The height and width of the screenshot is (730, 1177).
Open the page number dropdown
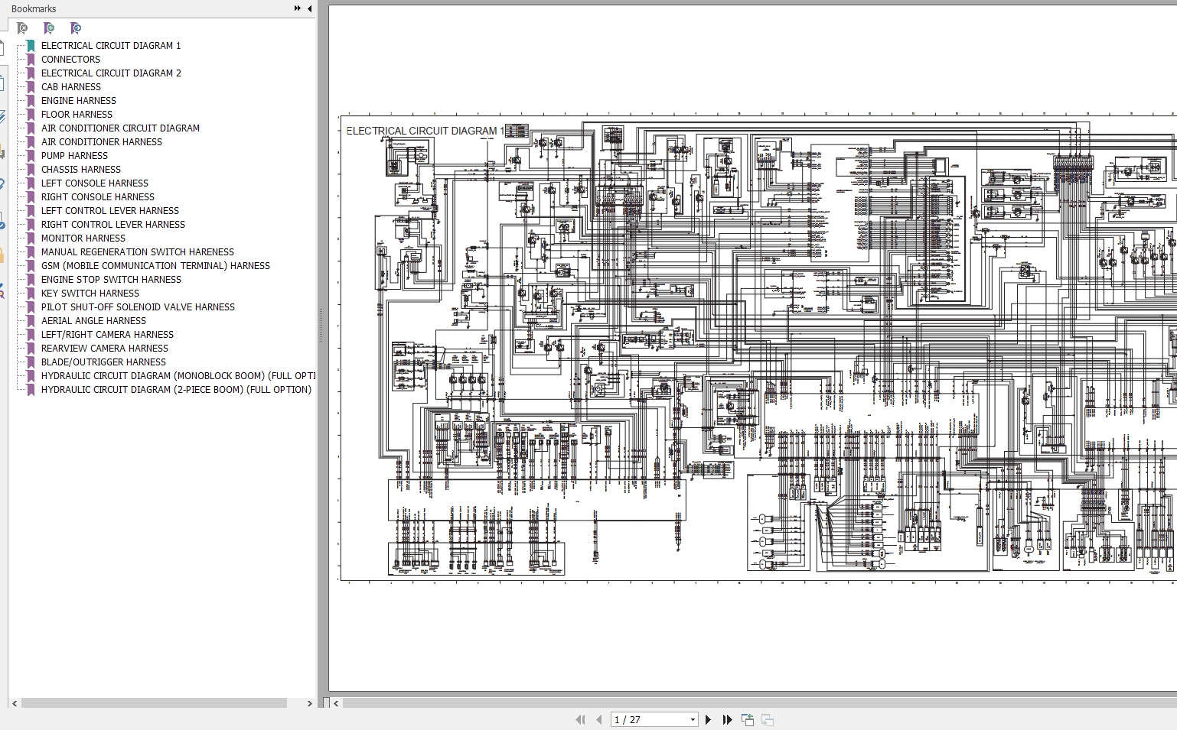[x=693, y=719]
